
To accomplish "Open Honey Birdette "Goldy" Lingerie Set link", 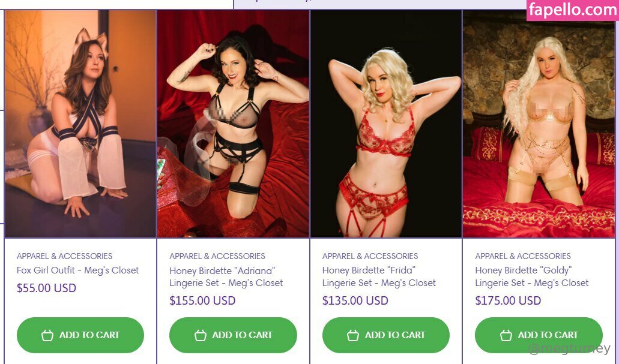I will (x=532, y=277).
